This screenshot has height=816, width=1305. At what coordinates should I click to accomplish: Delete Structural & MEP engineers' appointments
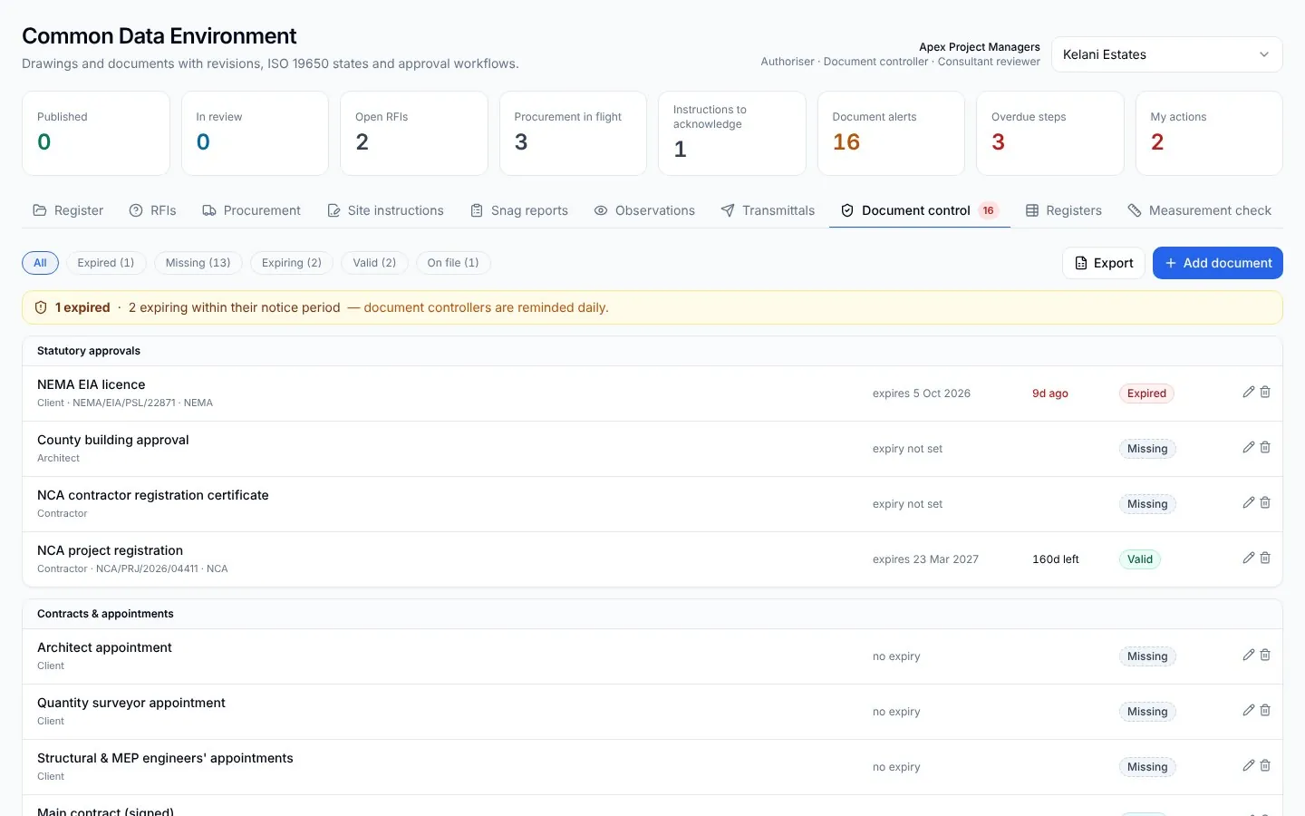tap(1265, 765)
